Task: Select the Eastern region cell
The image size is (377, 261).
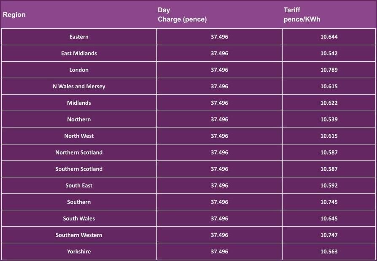Action: click(x=79, y=37)
